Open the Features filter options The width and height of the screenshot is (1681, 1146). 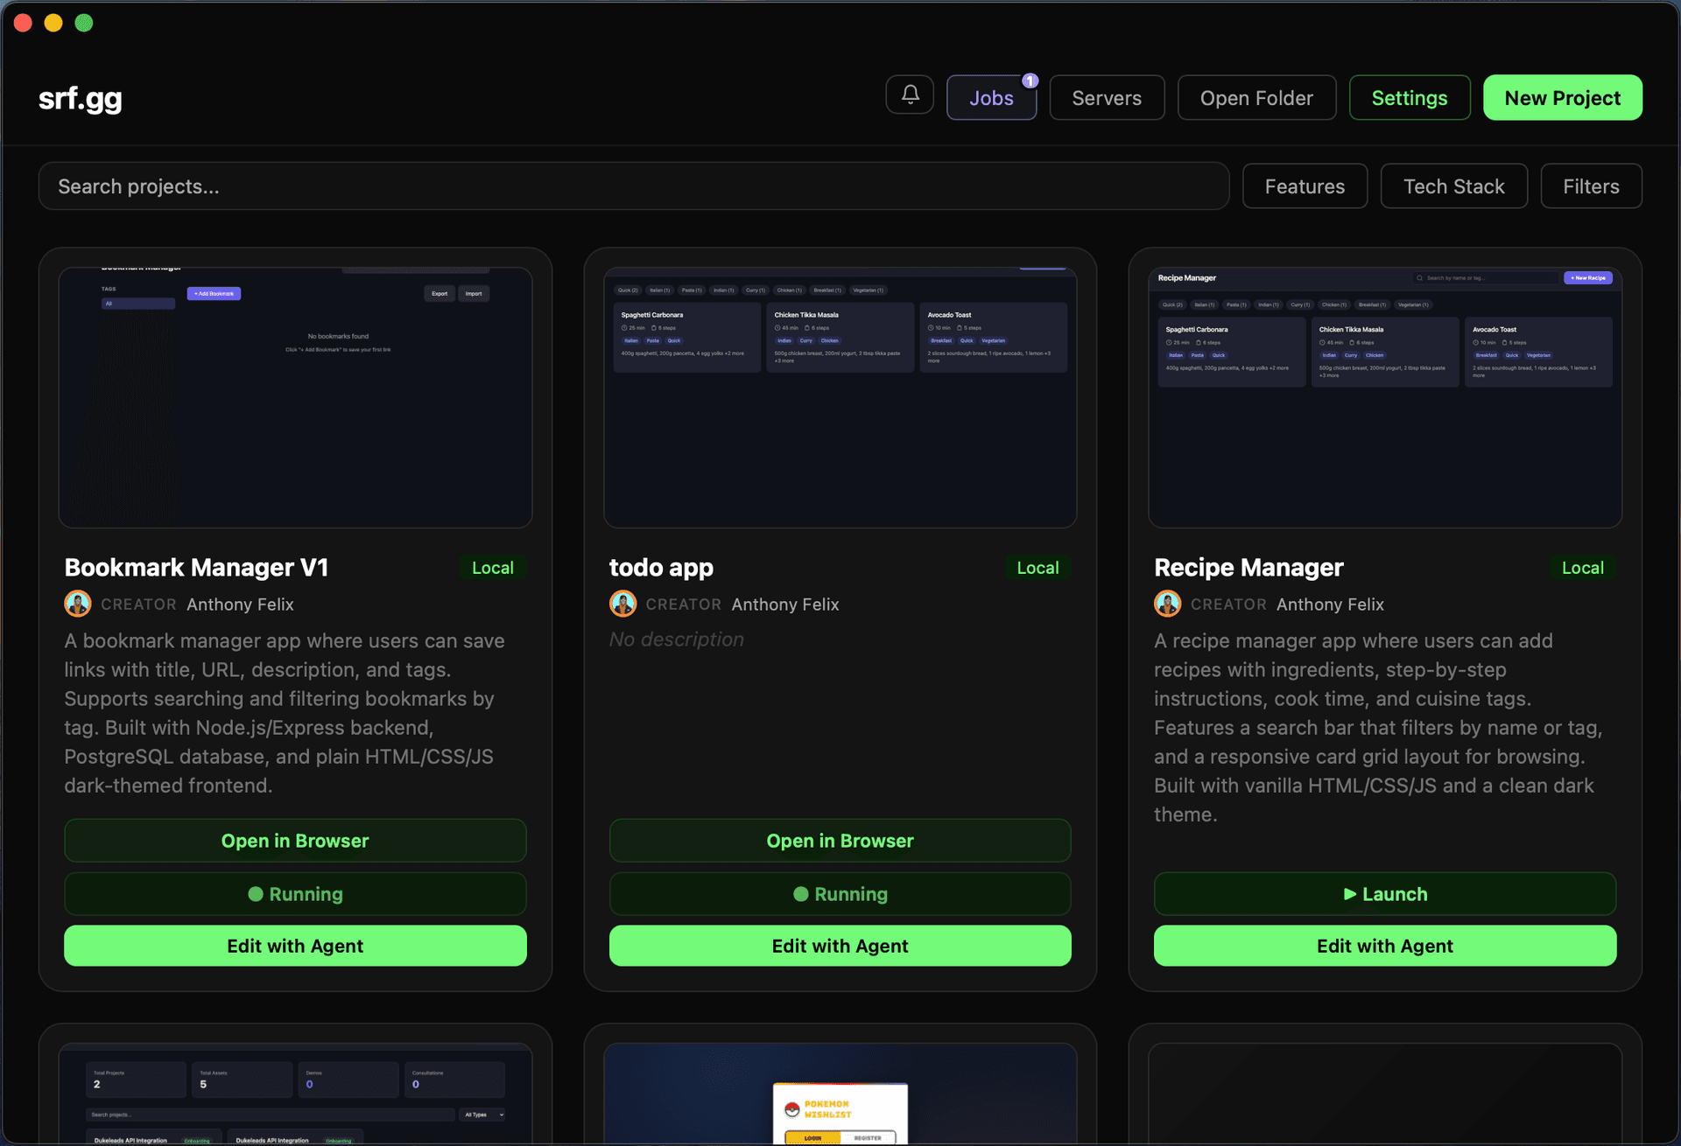pos(1305,185)
